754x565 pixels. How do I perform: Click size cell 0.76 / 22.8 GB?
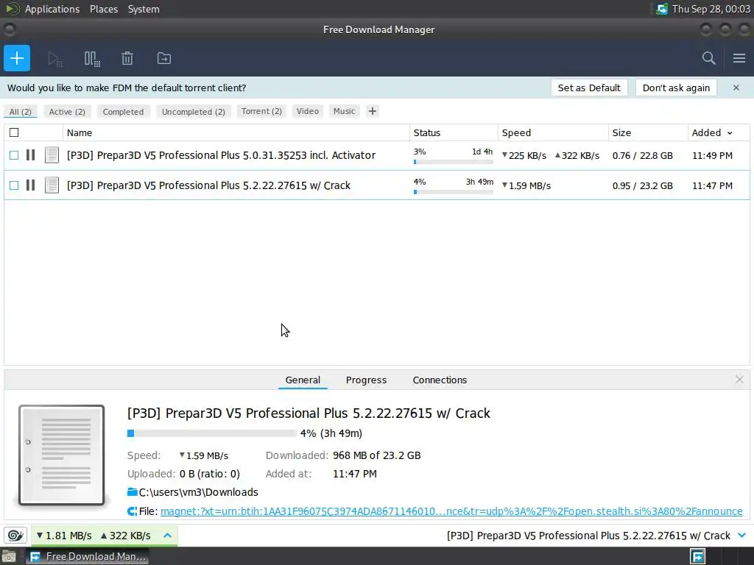642,156
